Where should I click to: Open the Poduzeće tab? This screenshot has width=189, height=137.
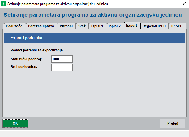pyautogui.click(x=14, y=26)
